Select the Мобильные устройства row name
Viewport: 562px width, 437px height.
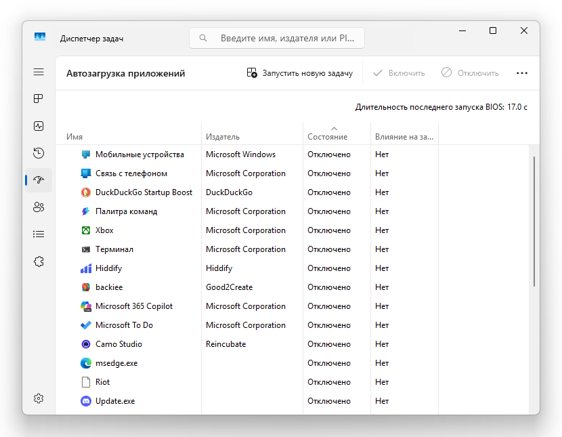click(x=139, y=154)
